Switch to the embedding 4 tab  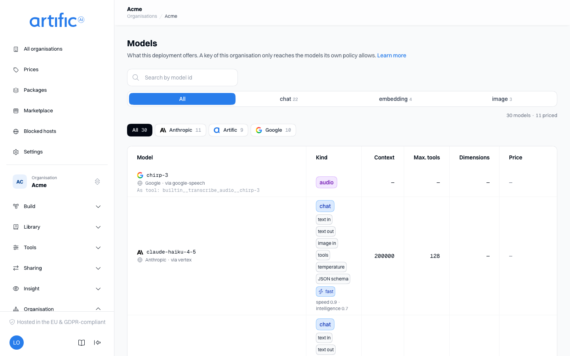tap(395, 99)
